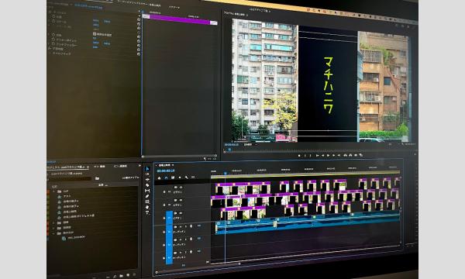Select the Rectangle shape tool
Image resolution: width=465 pixels, height=279 pixels.
[147, 202]
